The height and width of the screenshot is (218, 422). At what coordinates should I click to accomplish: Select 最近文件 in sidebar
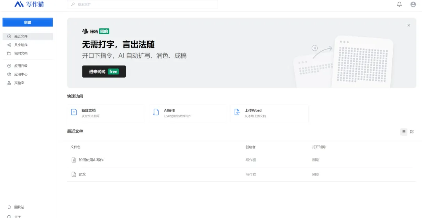[28, 36]
